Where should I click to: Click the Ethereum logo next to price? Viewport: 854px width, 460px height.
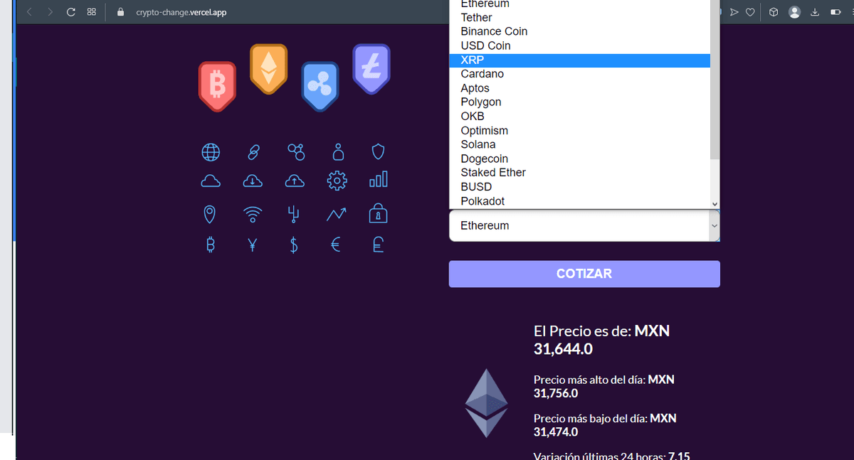(486, 402)
